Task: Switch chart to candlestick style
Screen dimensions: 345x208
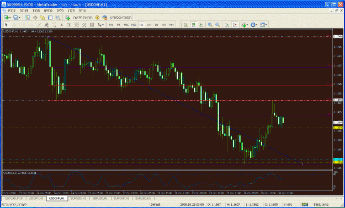Action: pos(194,25)
